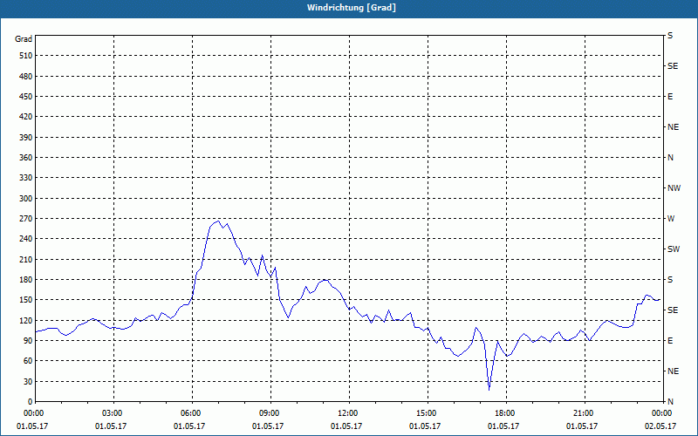Click the "Grad" unit label on the y-axis
Viewport: 698px width, 436px height.
pos(24,39)
